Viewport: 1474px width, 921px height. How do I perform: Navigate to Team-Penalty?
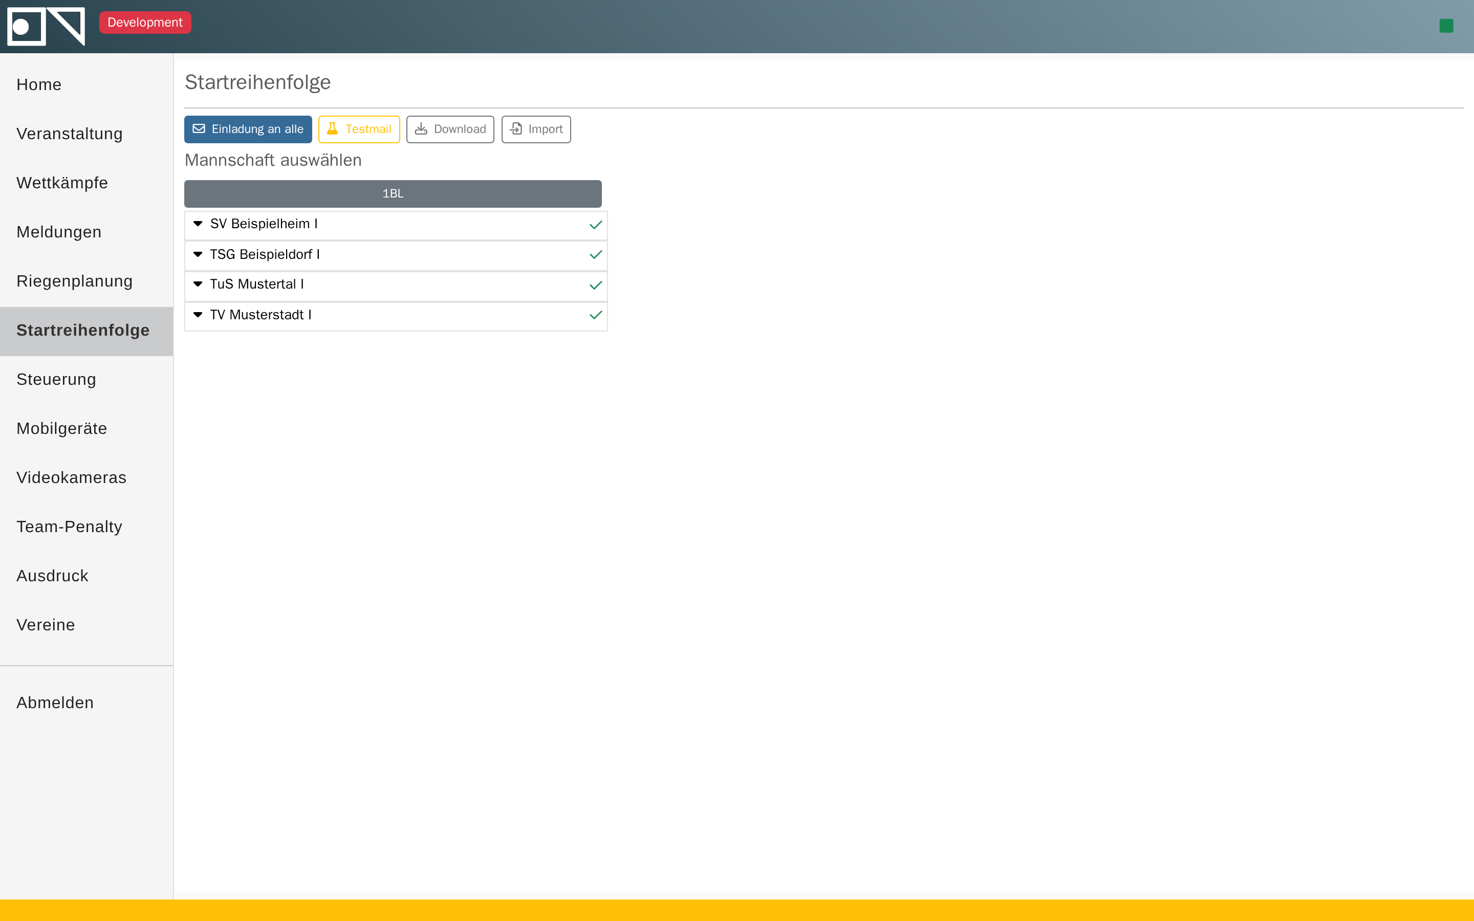pos(86,527)
